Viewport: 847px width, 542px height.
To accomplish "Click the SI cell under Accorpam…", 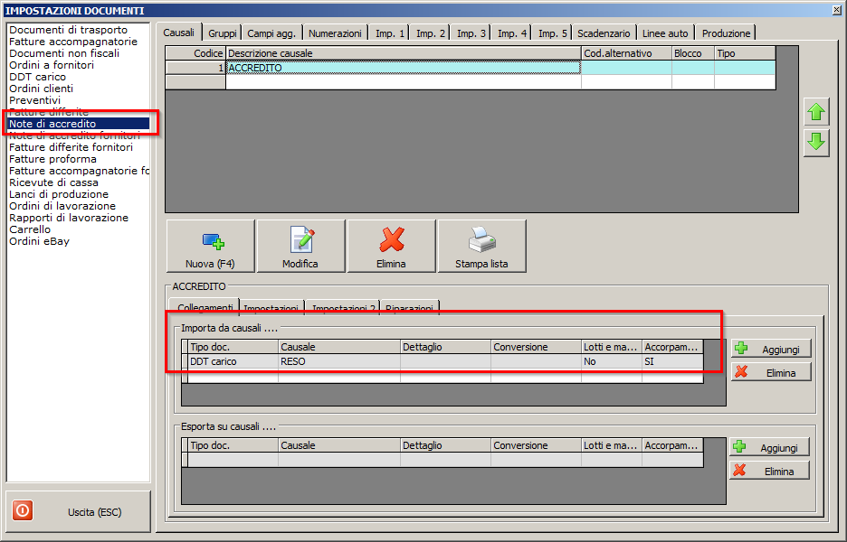I will [672, 361].
